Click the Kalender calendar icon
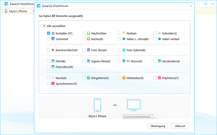This screenshot has height=135, width=217. [159, 33]
